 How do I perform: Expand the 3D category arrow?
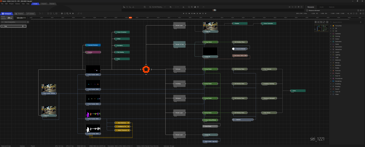click(331, 31)
